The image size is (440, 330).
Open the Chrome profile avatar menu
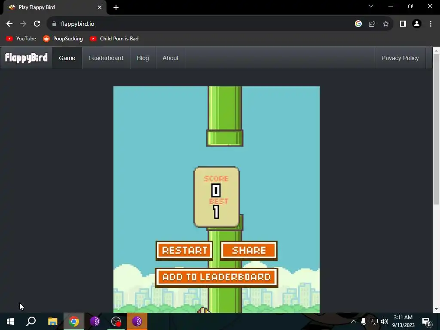click(x=417, y=24)
